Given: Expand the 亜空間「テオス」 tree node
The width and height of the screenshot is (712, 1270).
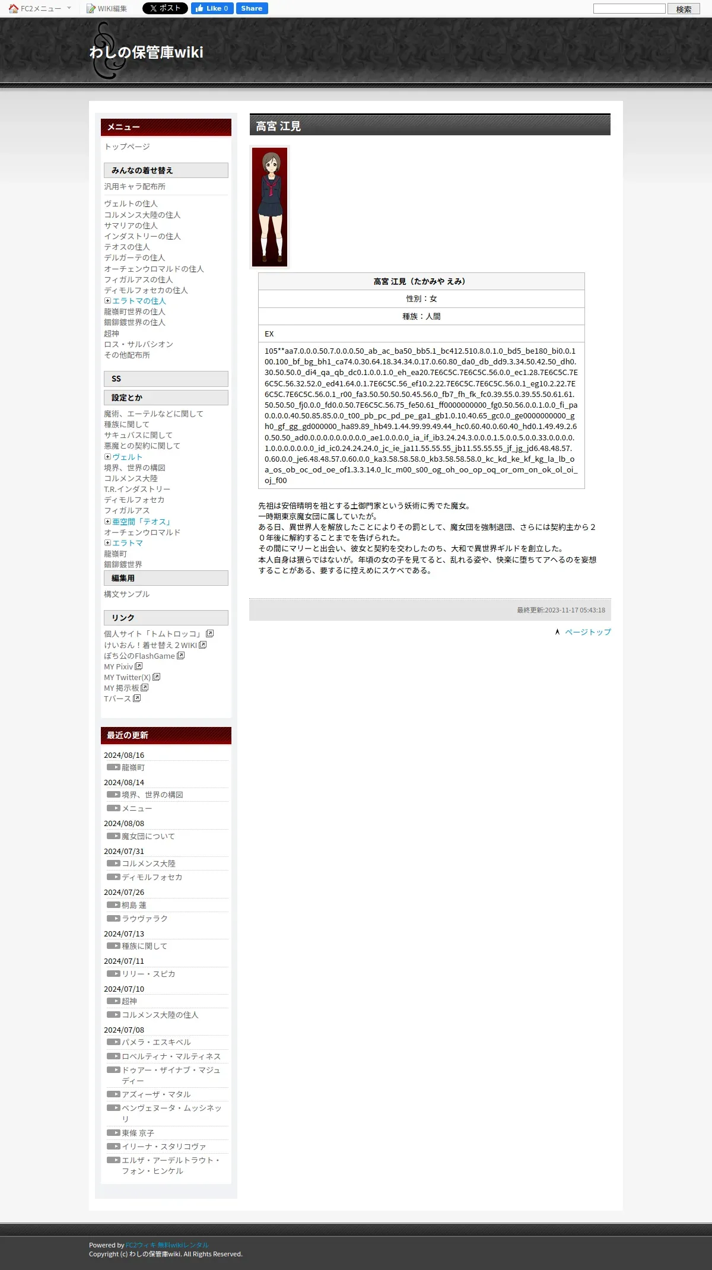Looking at the screenshot, I should point(107,522).
